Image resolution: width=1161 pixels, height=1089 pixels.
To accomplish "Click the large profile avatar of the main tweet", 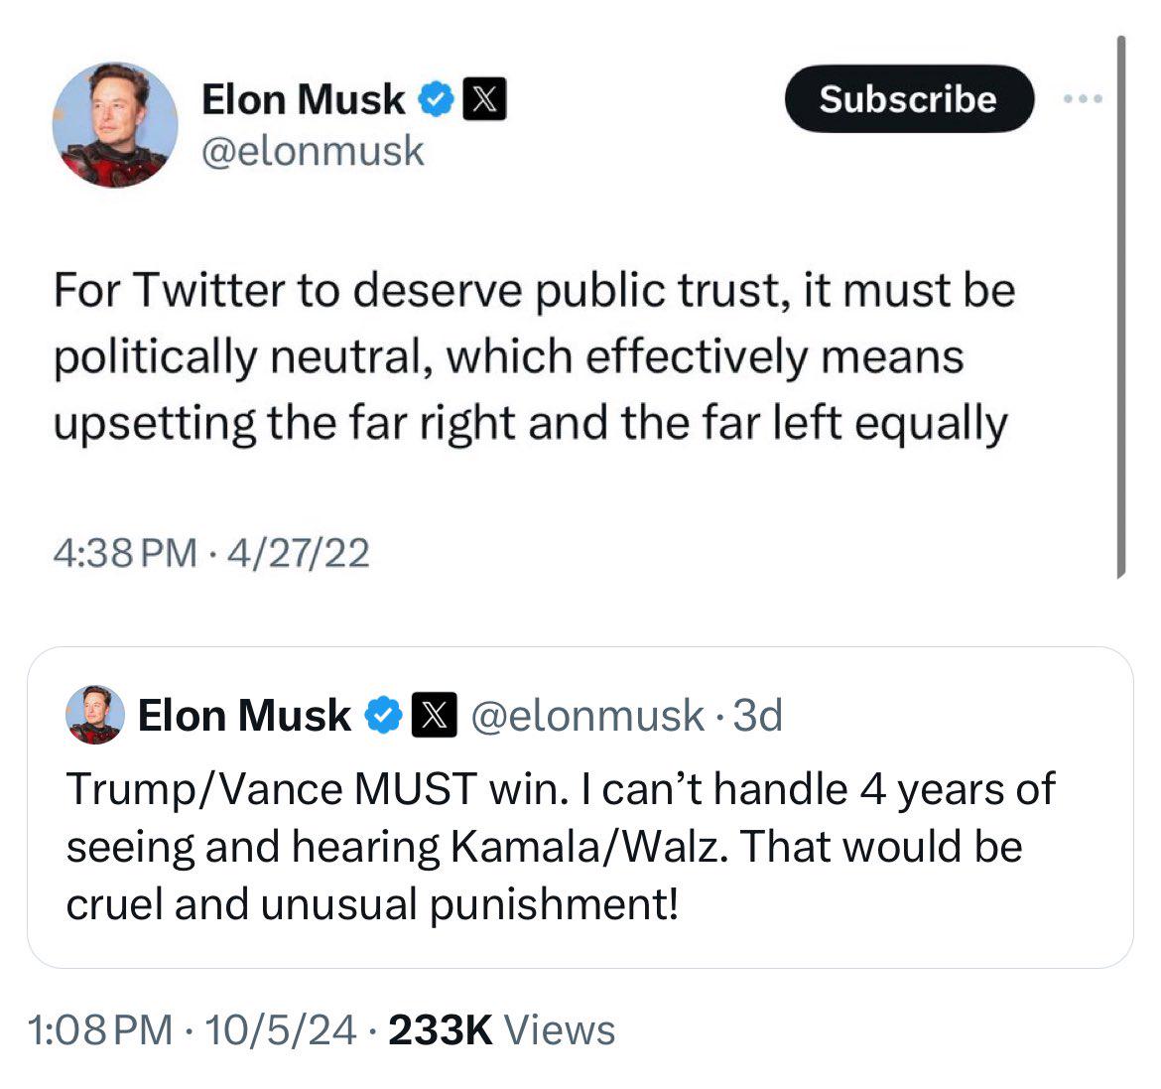I will 114,124.
